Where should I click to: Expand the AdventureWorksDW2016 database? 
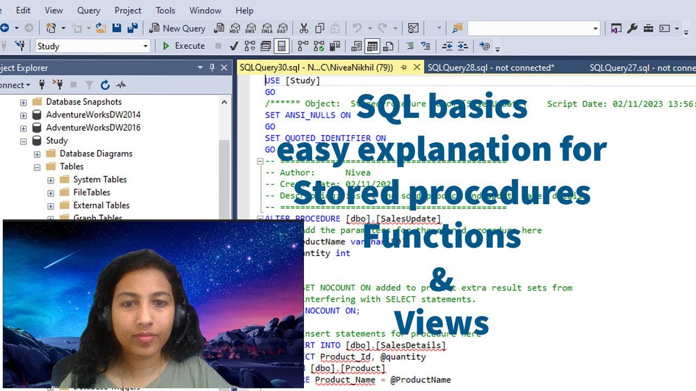(x=23, y=128)
